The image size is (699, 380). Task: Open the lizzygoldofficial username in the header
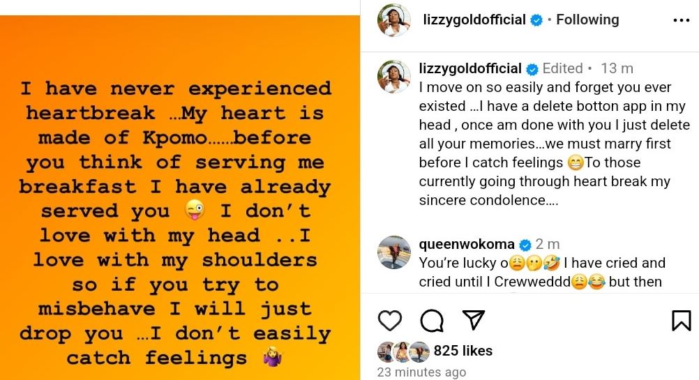pos(474,20)
